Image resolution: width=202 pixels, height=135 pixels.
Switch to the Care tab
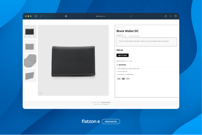(x=125, y=36)
